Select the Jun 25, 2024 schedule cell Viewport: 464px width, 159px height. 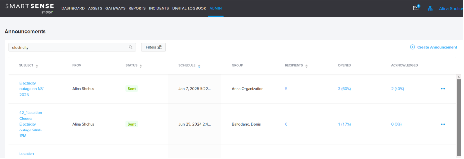pyautogui.click(x=194, y=124)
